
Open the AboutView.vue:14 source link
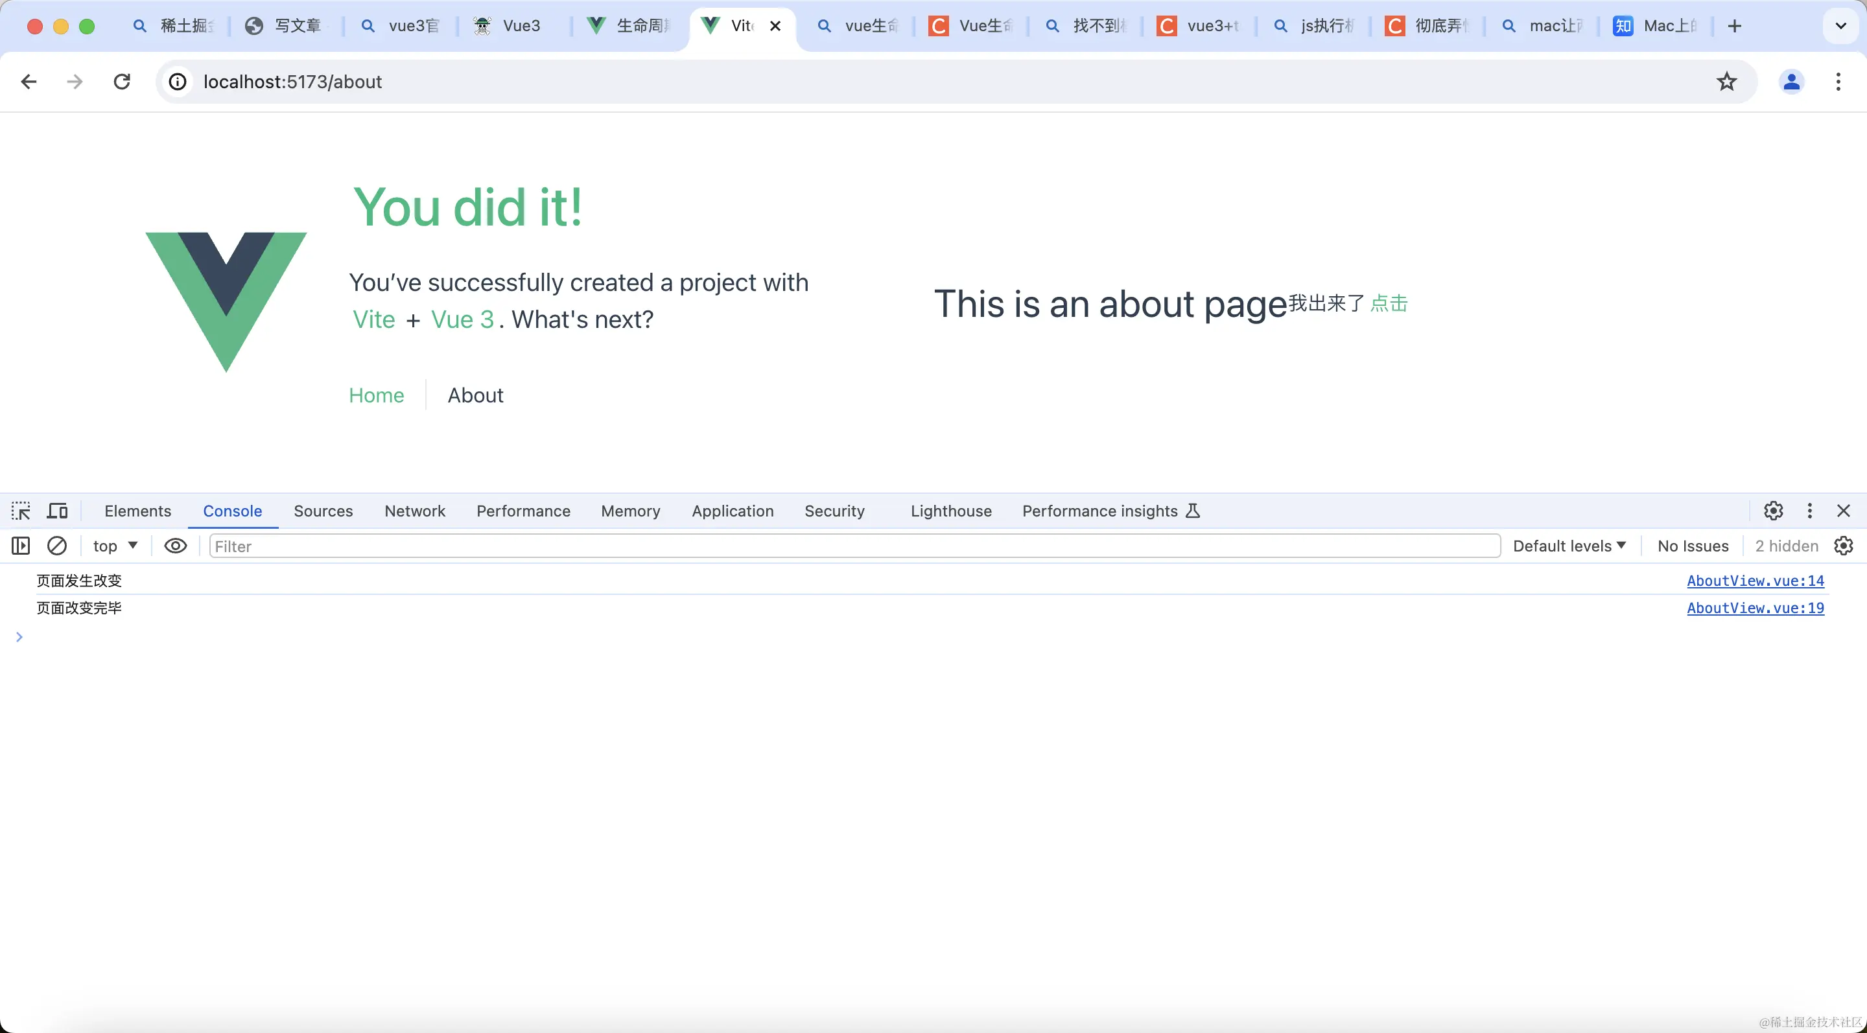(x=1755, y=580)
